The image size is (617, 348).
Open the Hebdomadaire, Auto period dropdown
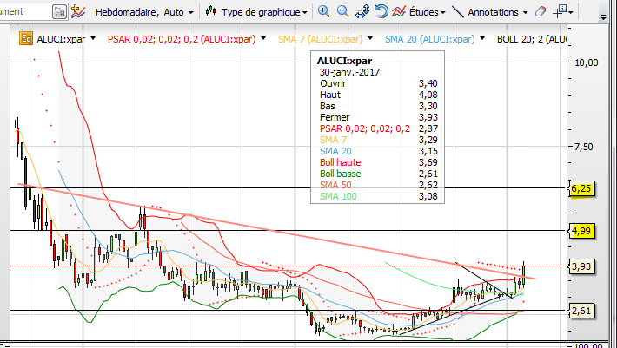[x=144, y=12]
